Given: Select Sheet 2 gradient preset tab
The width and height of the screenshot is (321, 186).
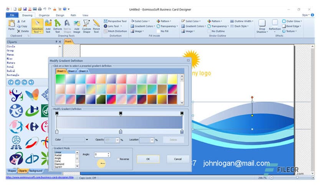Looking at the screenshot, I should tap(72, 71).
